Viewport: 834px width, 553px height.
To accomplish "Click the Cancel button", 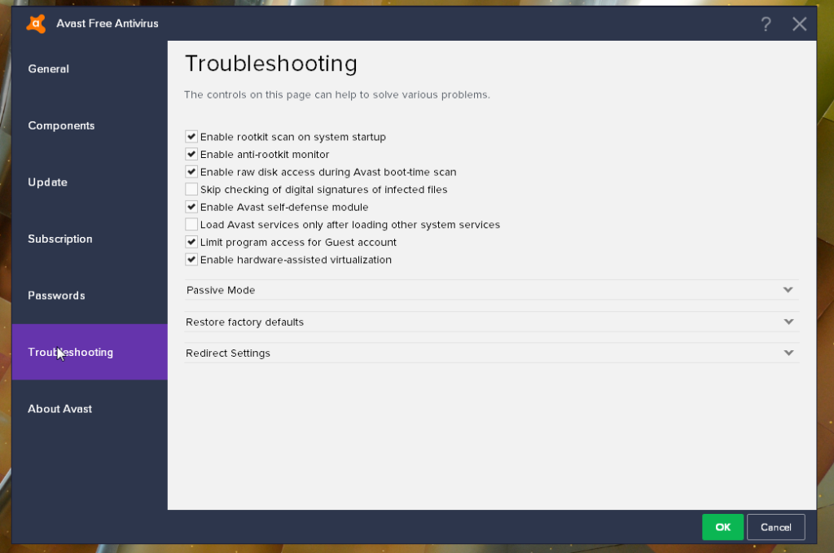I will point(775,527).
